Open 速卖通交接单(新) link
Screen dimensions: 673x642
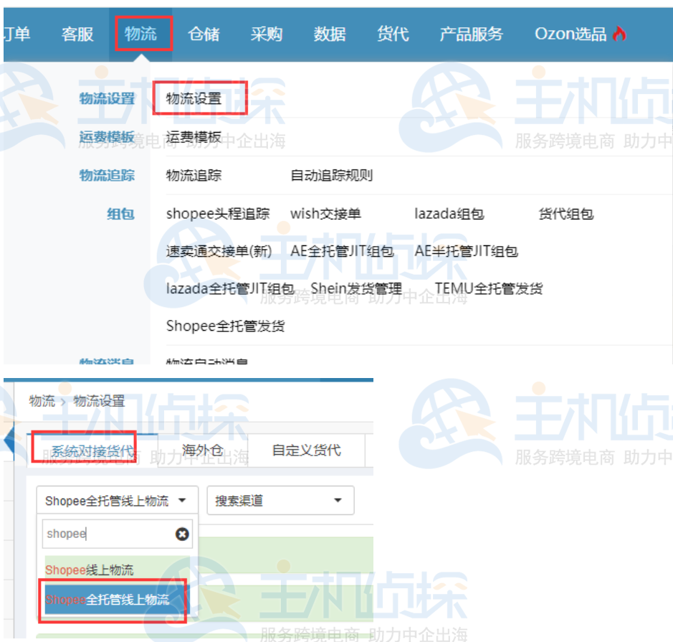(219, 251)
